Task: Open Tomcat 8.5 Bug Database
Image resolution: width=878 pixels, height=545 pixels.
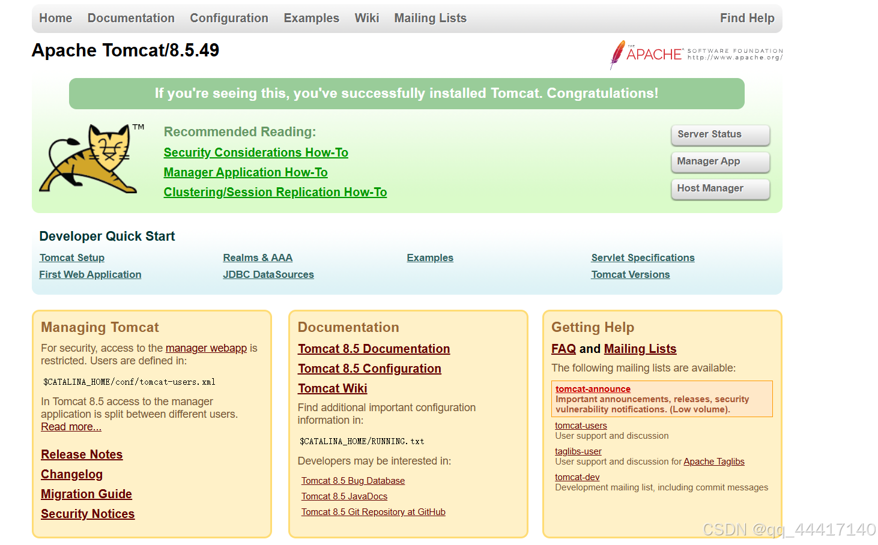Action: pyautogui.click(x=353, y=481)
